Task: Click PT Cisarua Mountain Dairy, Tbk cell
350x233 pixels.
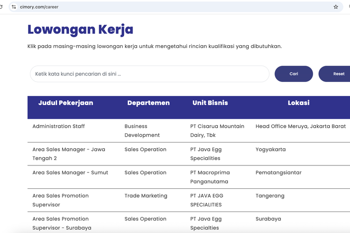Action: tap(217, 130)
